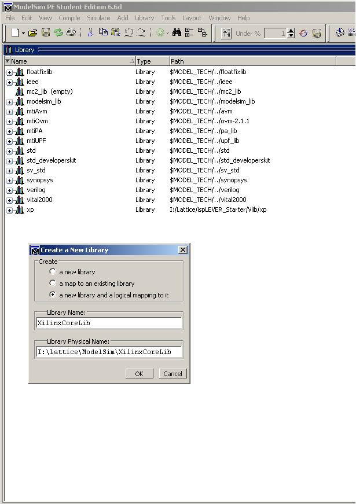The height and width of the screenshot is (504, 356).
Task: Open the Simulate menu
Action: click(98, 18)
